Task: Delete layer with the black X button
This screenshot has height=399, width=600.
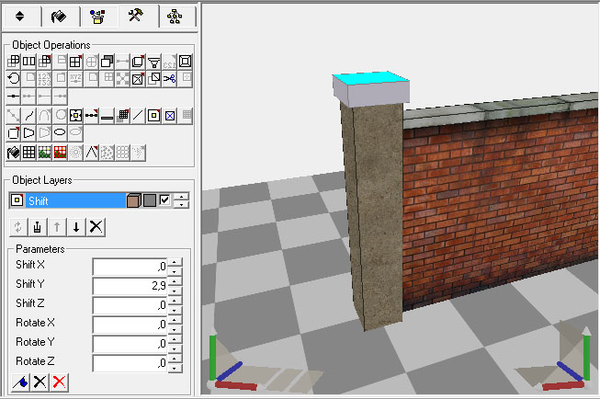Action: coord(96,226)
